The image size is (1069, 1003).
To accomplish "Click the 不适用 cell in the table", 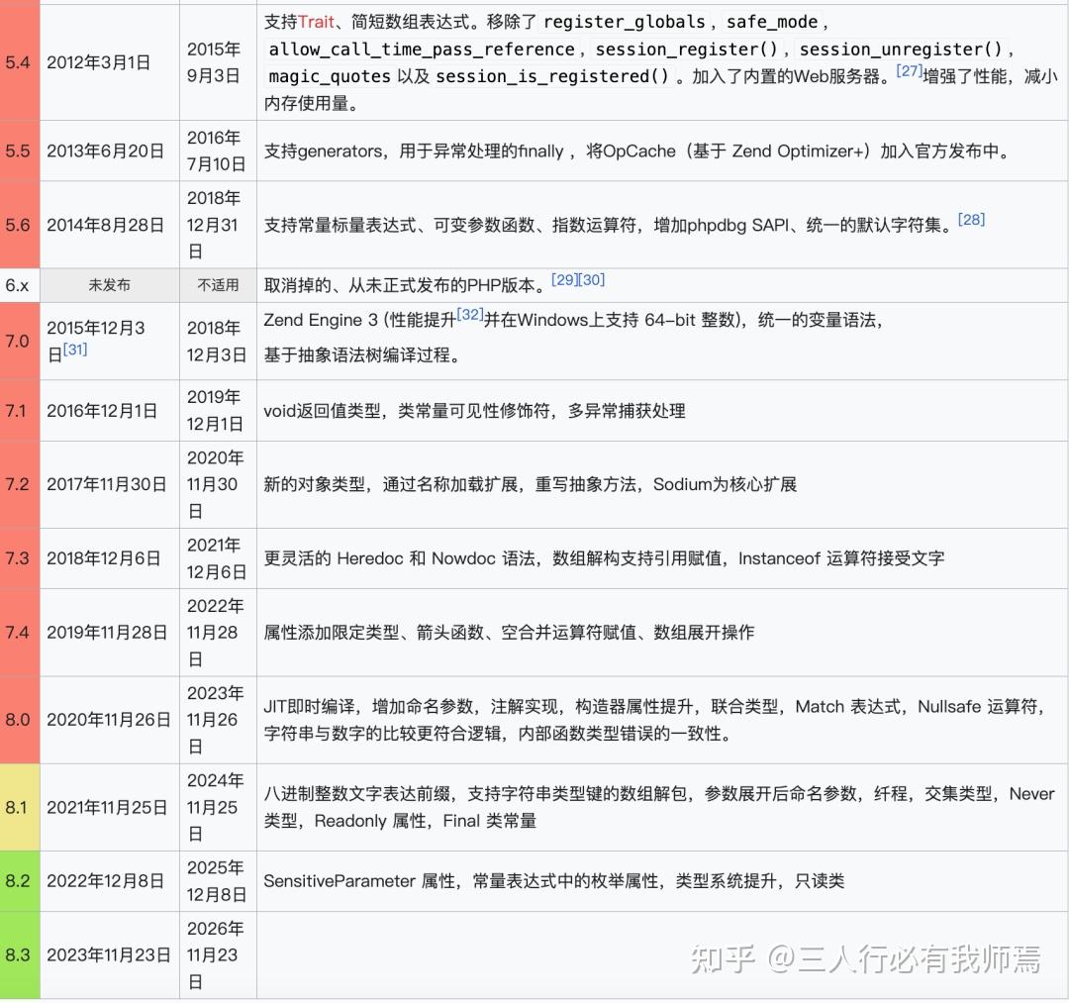I will pyautogui.click(x=217, y=285).
